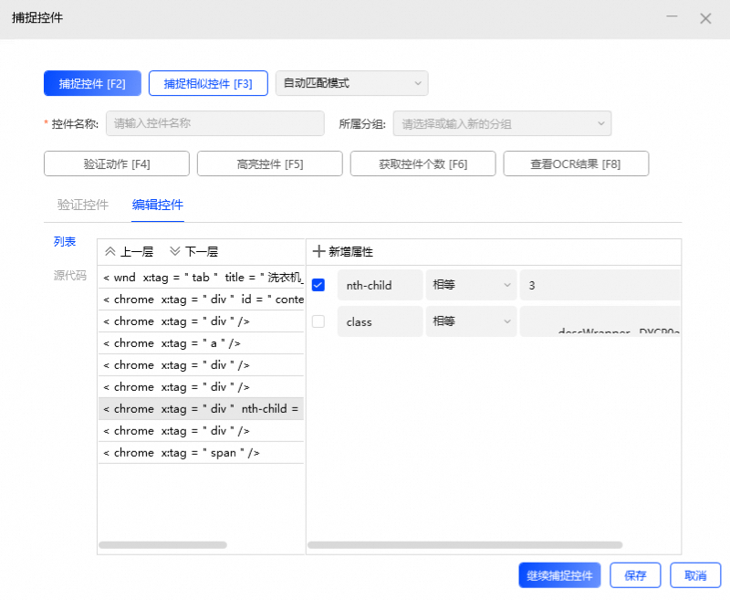The height and width of the screenshot is (600, 730).
Task: Open the 所属分组 group dropdown
Action: (503, 123)
